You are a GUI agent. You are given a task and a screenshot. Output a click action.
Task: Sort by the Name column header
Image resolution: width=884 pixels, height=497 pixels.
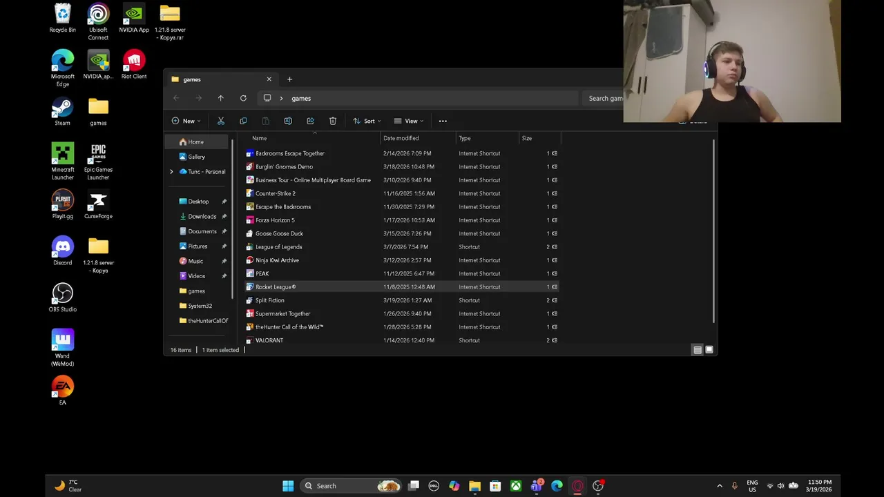(314, 138)
